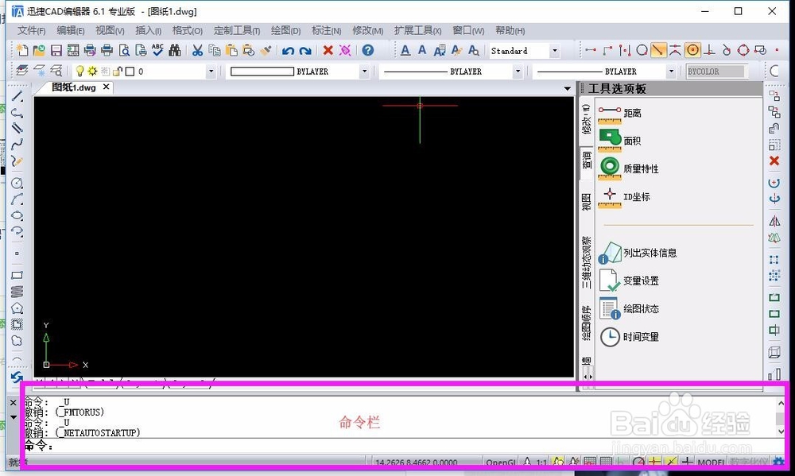Click the 面积 area query tool
This screenshot has height=476, width=795.
619,141
